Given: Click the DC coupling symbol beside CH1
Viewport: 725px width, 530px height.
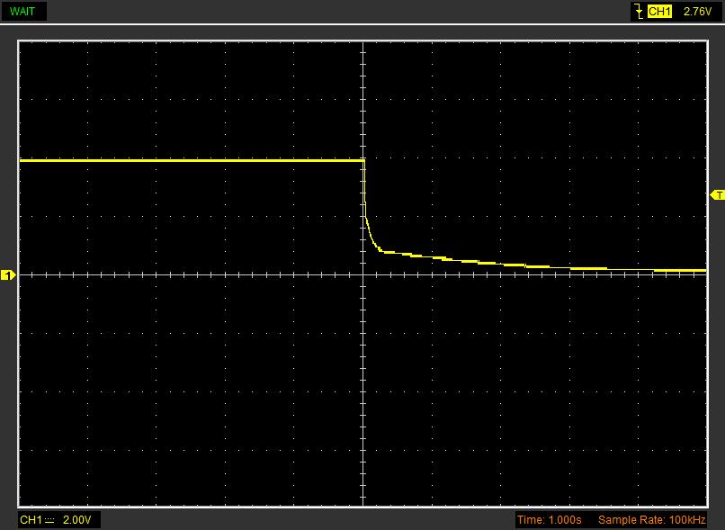Looking at the screenshot, I should pos(49,520).
